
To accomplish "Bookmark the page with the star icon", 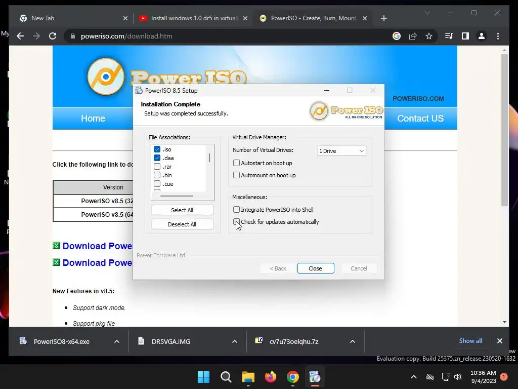I will pyautogui.click(x=429, y=36).
